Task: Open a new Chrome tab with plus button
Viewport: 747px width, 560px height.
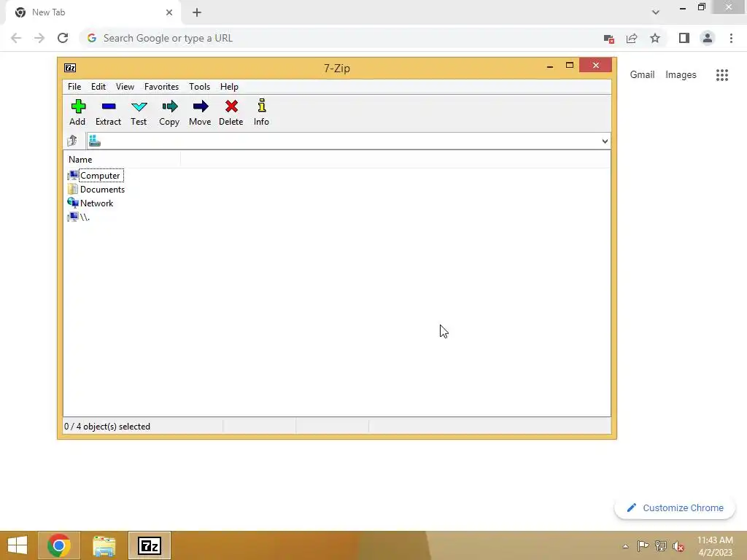Action: [x=197, y=12]
